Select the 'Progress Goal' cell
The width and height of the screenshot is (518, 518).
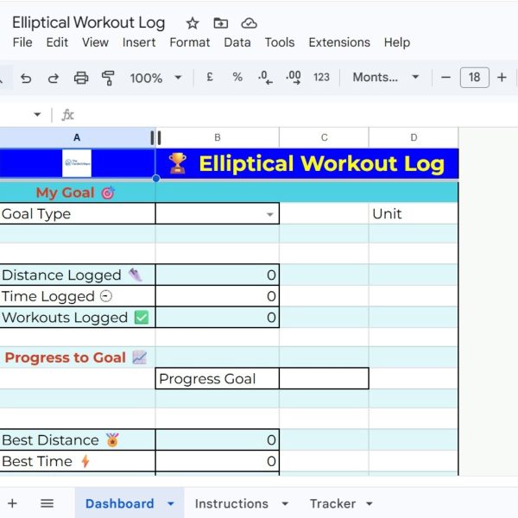tap(218, 379)
